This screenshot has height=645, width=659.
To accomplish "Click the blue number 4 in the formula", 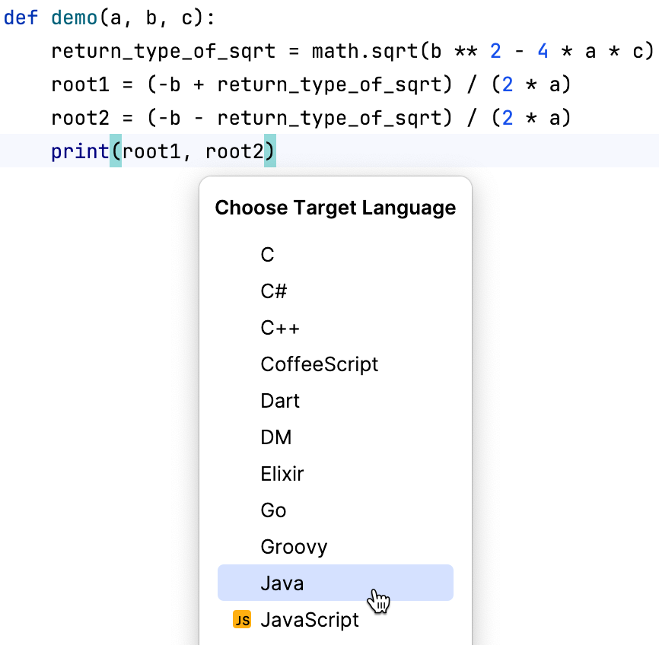I will (545, 51).
